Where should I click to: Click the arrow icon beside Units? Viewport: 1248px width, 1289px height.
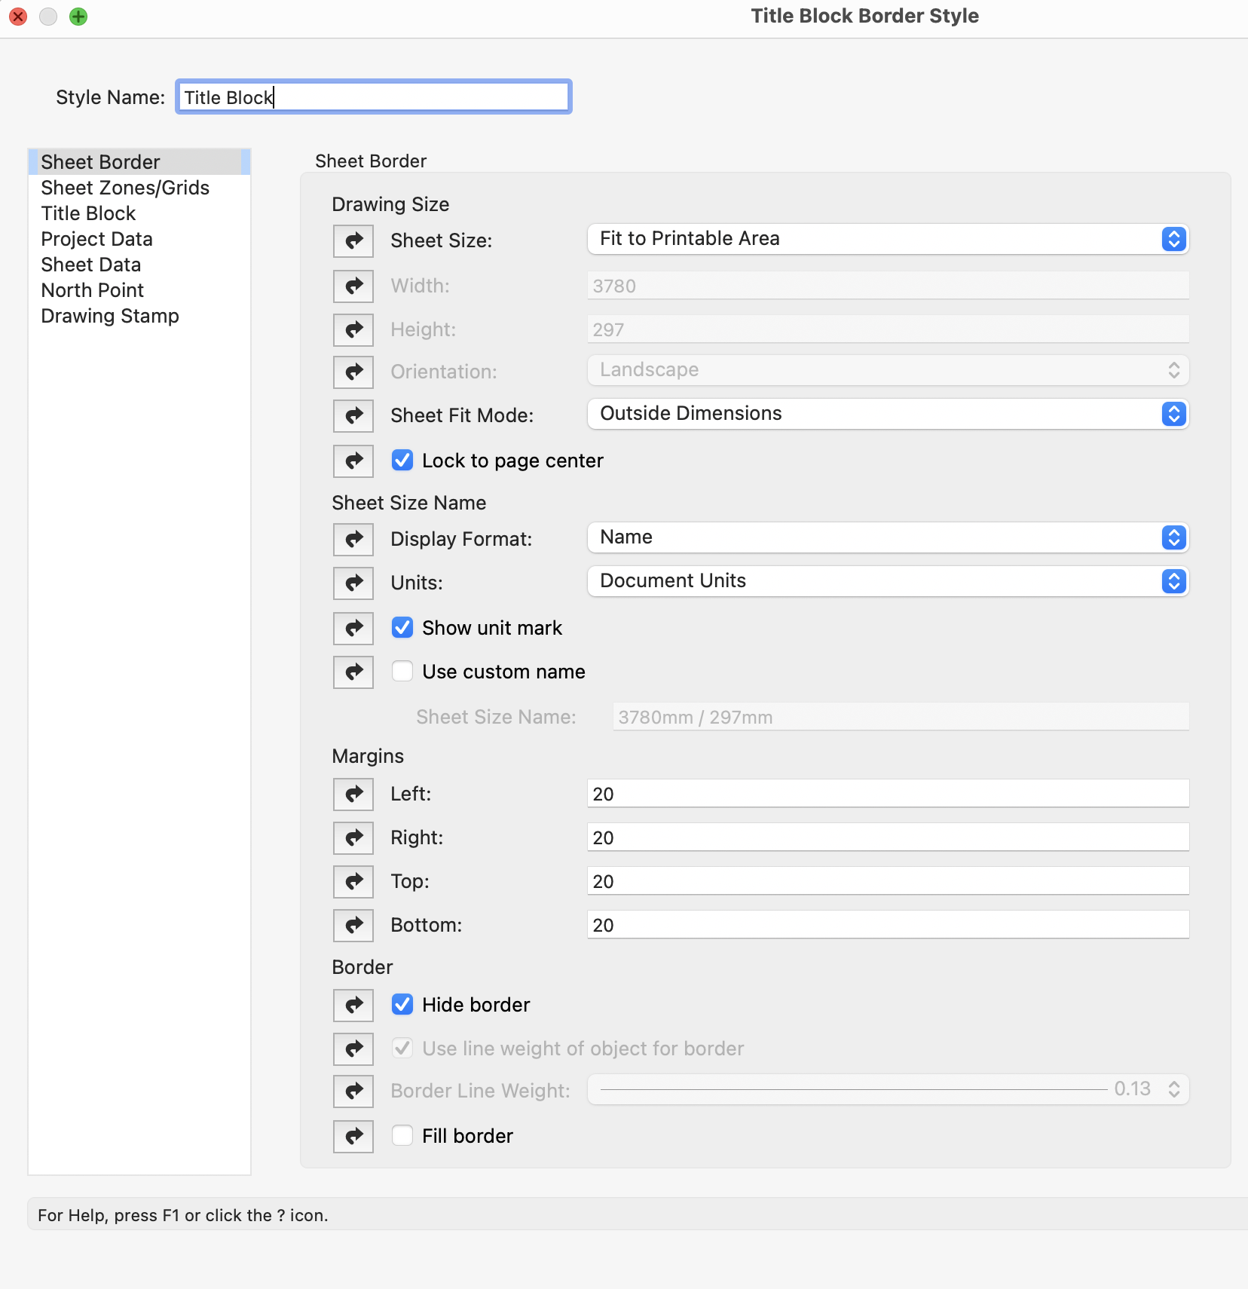click(353, 583)
